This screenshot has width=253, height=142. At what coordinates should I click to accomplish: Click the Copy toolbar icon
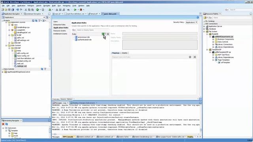click(29, 10)
